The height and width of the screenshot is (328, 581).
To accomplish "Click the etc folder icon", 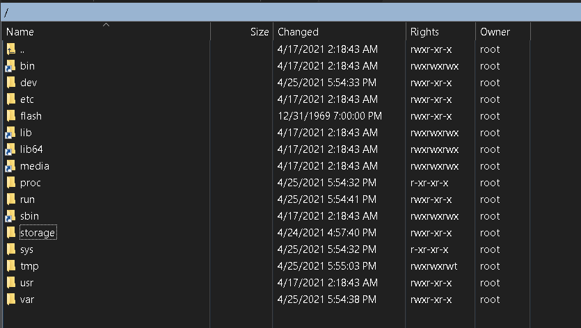I will [x=10, y=99].
